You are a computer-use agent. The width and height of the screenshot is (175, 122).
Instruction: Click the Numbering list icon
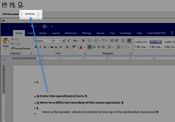[x=96, y=41]
